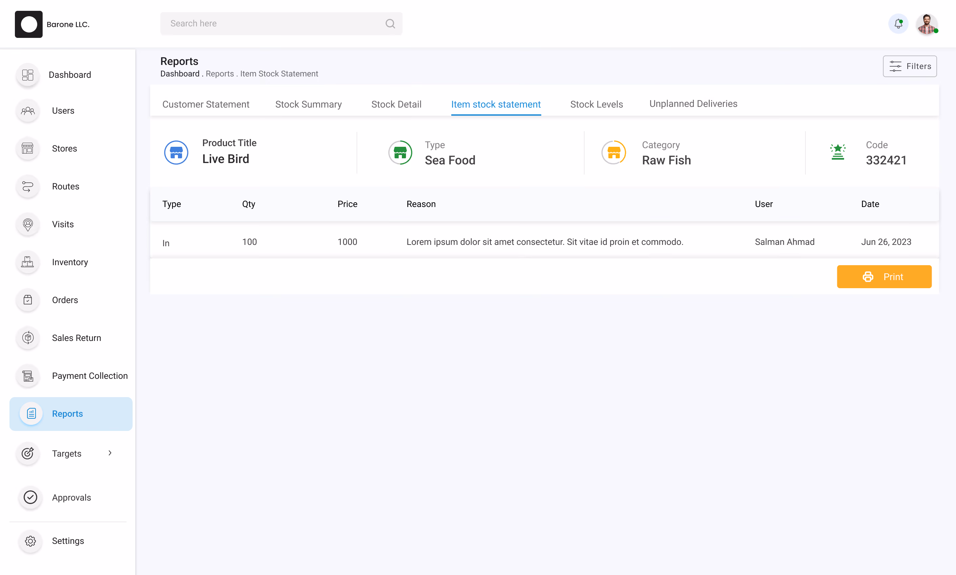The width and height of the screenshot is (956, 575).
Task: Click the Dashboard sidebar icon
Action: pyautogui.click(x=28, y=75)
